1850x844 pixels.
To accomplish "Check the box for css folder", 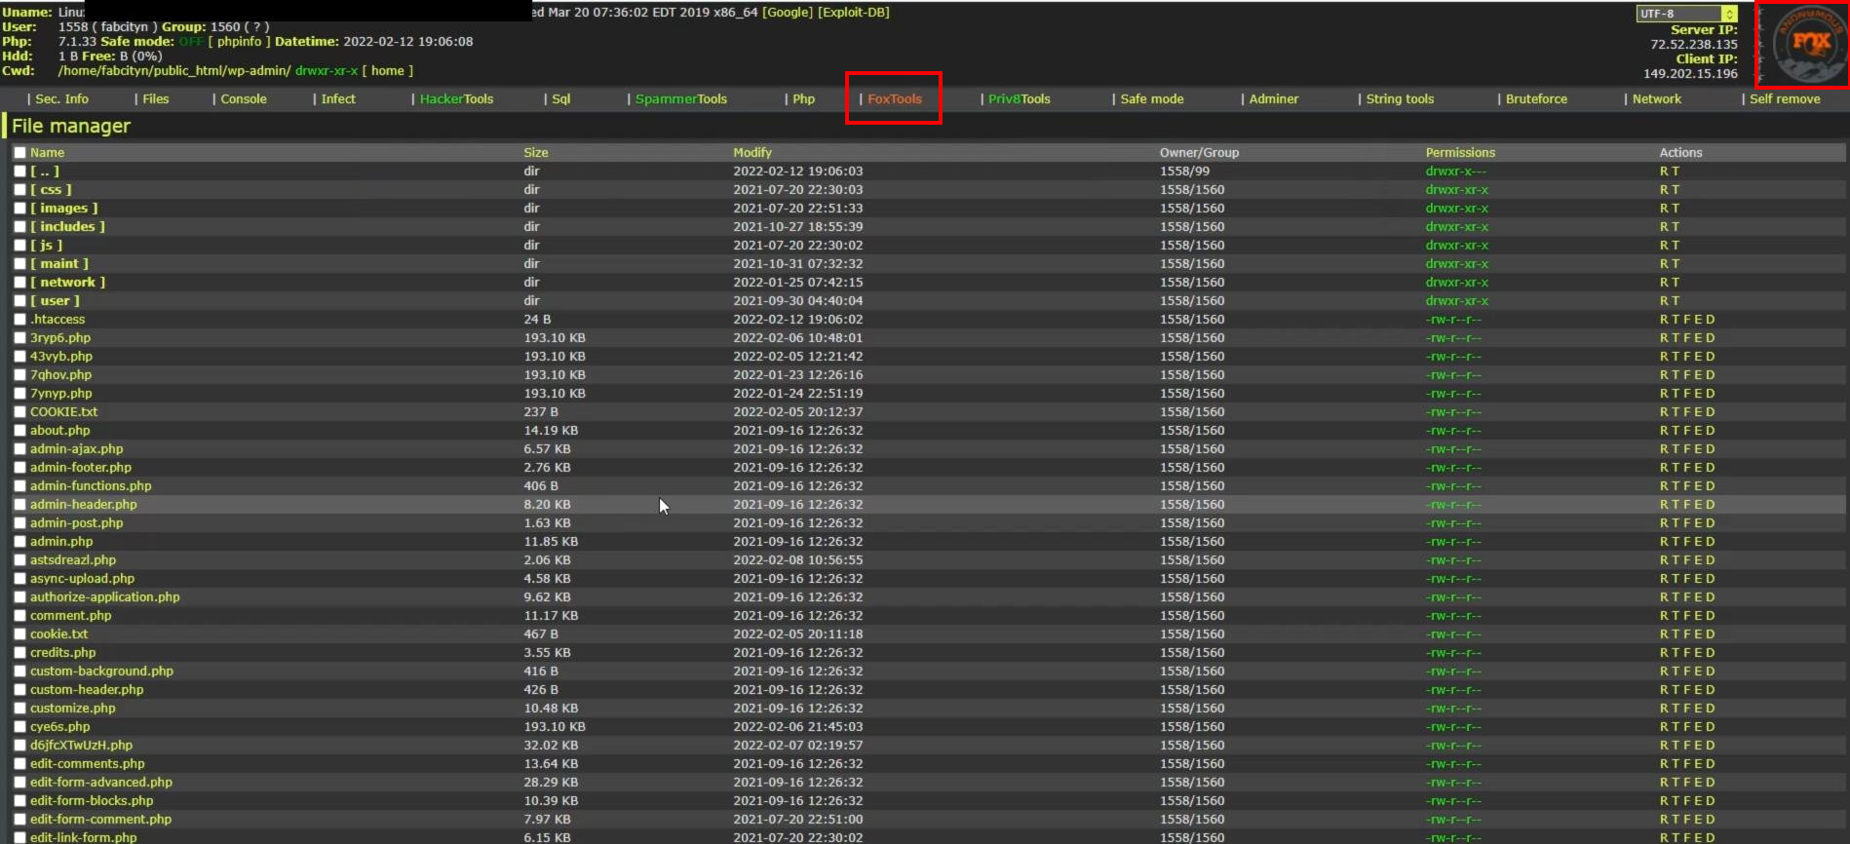I will pos(19,189).
